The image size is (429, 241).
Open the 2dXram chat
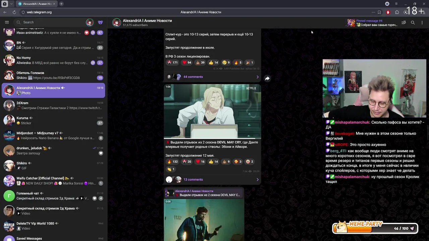pyautogui.click(x=54, y=105)
